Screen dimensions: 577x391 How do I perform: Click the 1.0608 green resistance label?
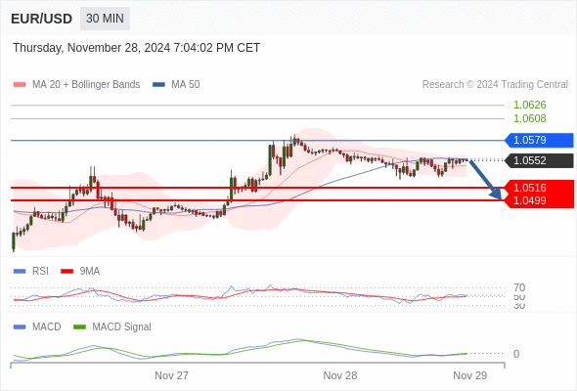[x=529, y=119]
